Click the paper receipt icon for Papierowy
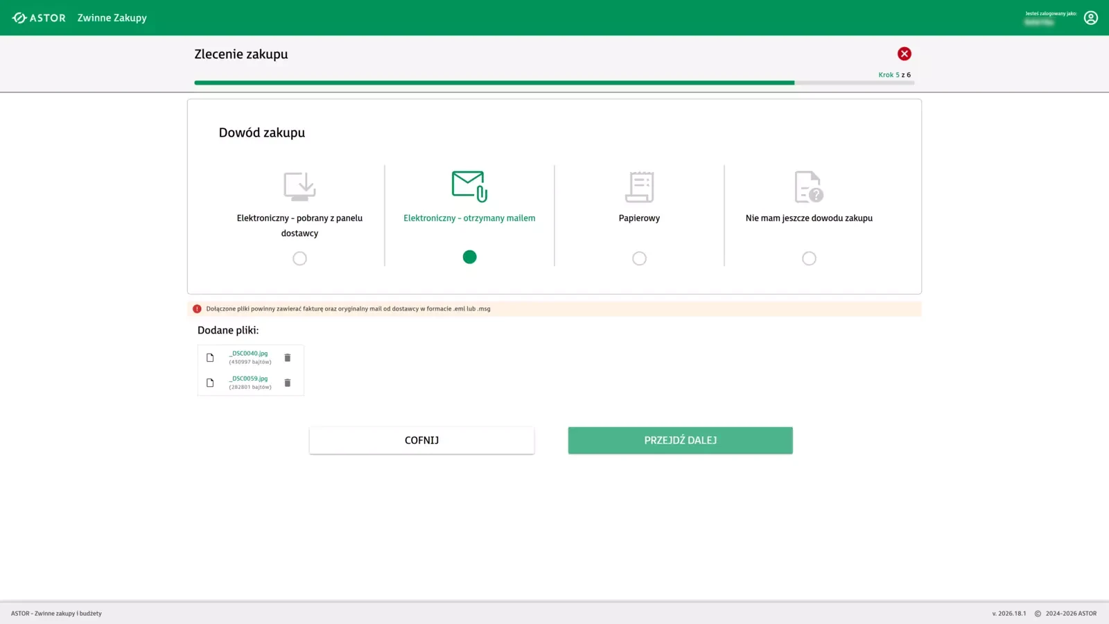 point(639,186)
